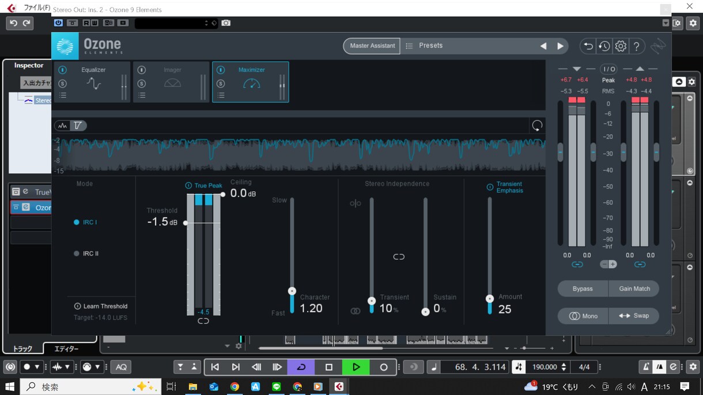703x395 pixels.
Task: Take plugin snapshot with camera icon
Action: (226, 23)
